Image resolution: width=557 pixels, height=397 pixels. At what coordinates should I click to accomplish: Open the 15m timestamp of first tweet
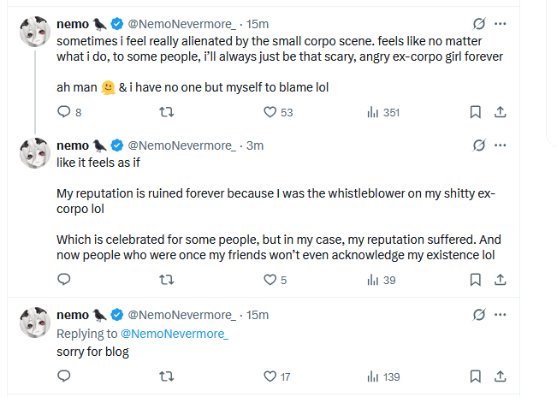click(x=257, y=24)
